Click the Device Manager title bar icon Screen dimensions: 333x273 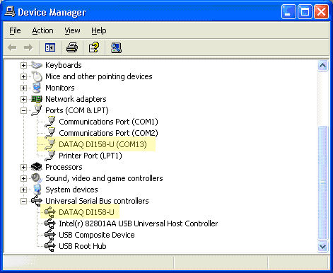[10, 12]
